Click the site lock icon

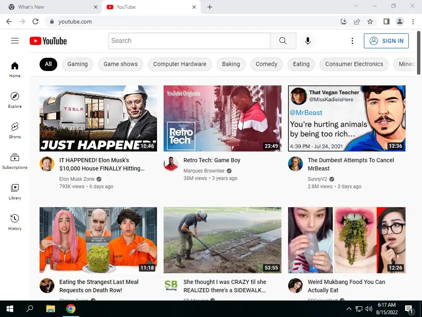point(52,21)
